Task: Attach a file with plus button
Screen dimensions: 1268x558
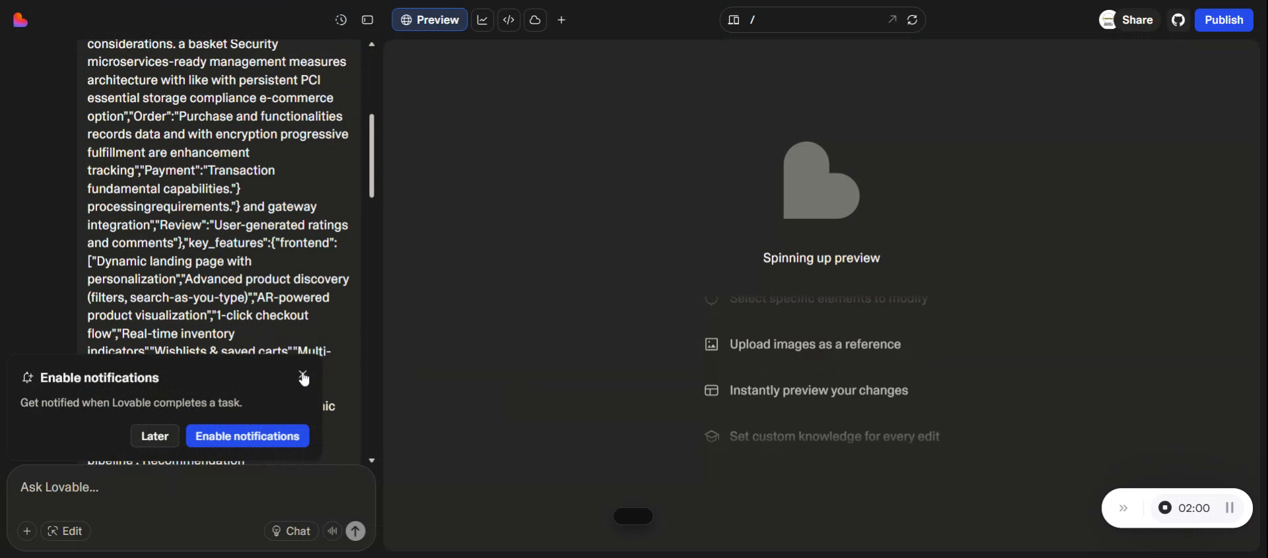Action: (27, 531)
